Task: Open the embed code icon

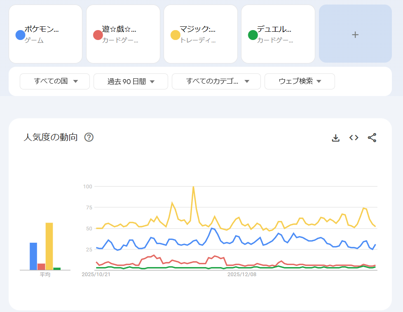Action: pos(354,138)
